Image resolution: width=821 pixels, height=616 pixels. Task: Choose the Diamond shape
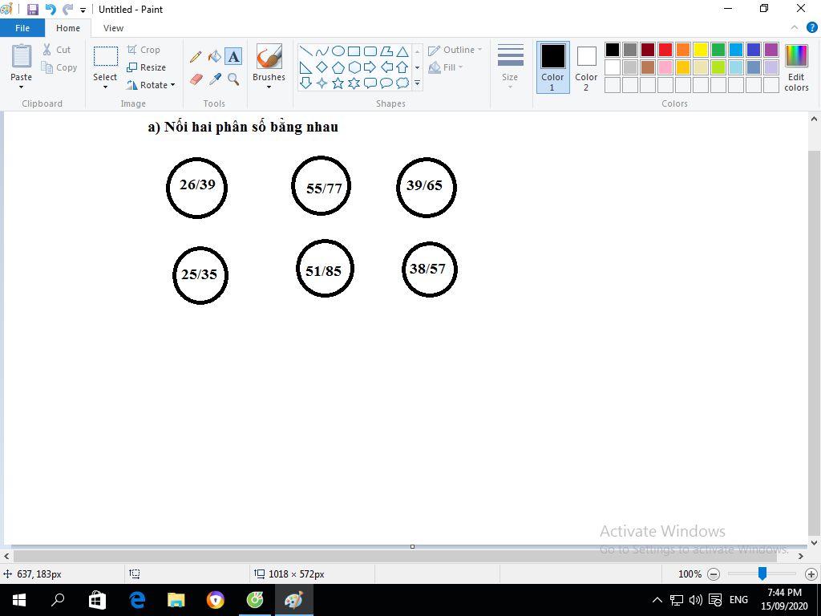pyautogui.click(x=322, y=67)
